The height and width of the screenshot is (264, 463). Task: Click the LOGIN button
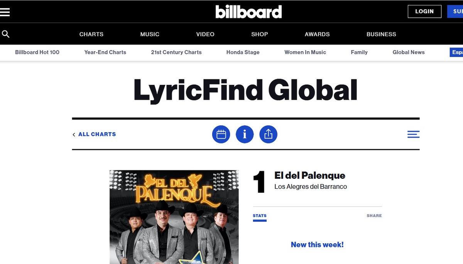[x=424, y=11]
